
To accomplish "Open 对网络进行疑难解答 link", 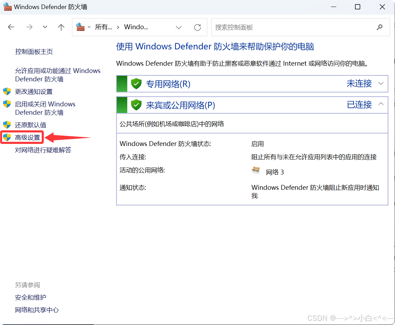I will pos(43,150).
